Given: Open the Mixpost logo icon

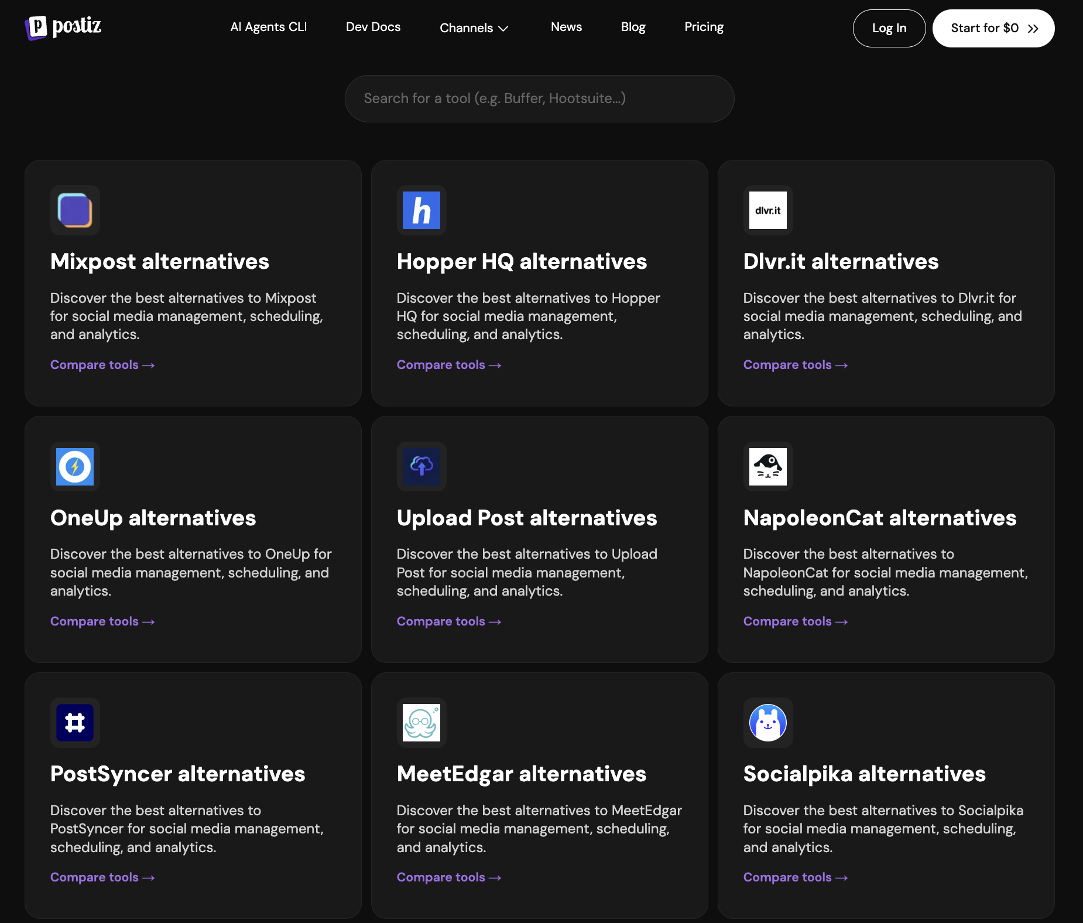Looking at the screenshot, I should 75,210.
